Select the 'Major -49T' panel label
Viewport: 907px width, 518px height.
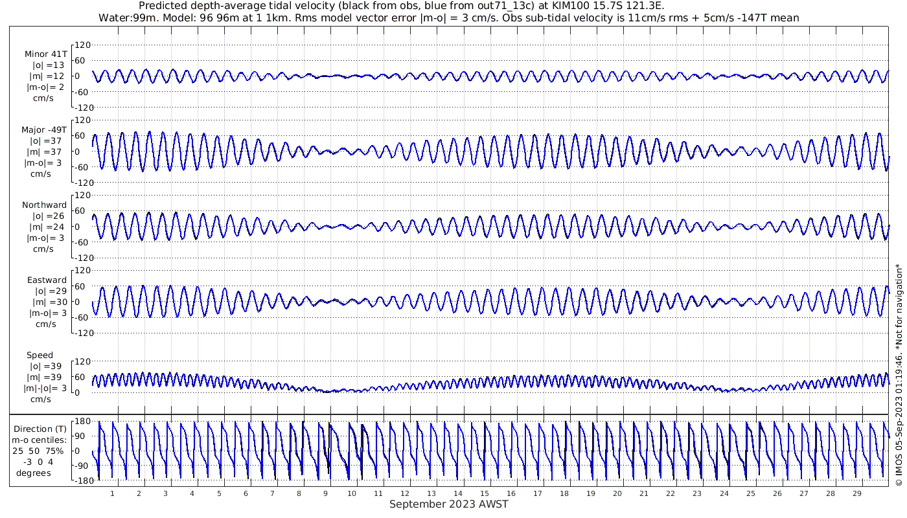point(44,129)
